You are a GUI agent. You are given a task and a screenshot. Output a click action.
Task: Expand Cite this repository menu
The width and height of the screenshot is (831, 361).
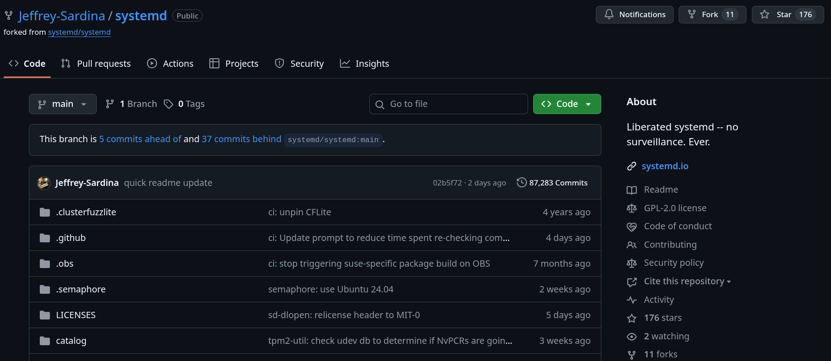coord(687,281)
